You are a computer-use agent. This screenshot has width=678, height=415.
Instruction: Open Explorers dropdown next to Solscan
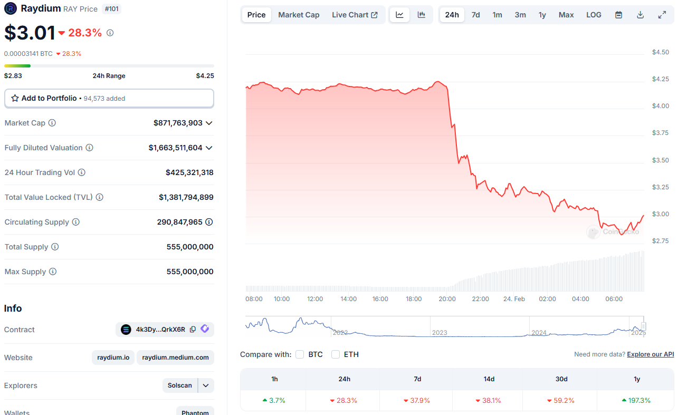206,385
